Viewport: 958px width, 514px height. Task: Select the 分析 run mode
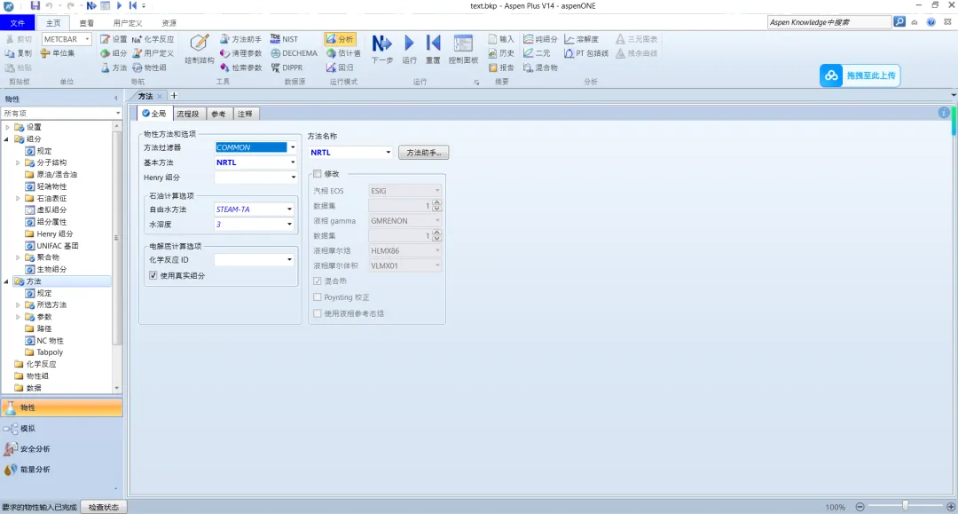point(340,39)
